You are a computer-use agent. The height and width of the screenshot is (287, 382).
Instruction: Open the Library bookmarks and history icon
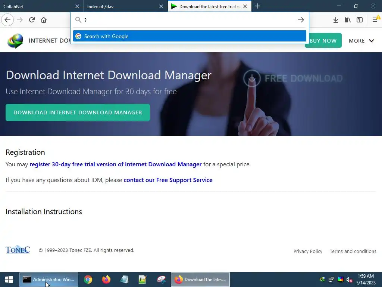pyautogui.click(x=348, y=20)
